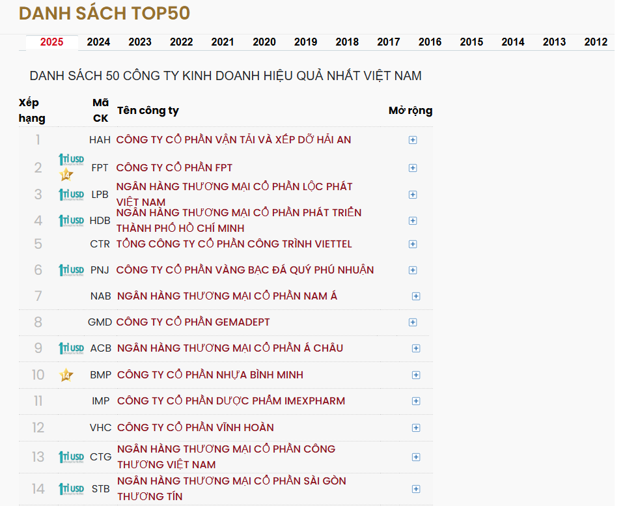Select the 2014 year tab
625x506 pixels.
click(x=513, y=42)
